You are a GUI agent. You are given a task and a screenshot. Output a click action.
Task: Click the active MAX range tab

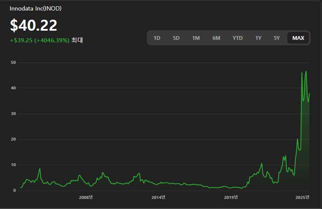[x=298, y=38]
